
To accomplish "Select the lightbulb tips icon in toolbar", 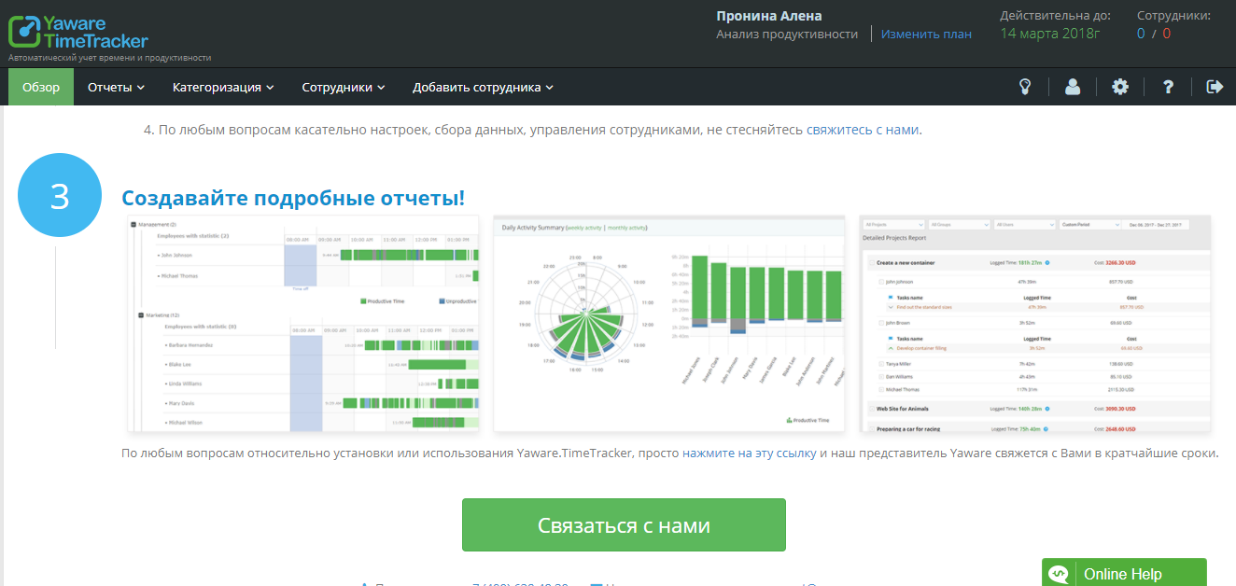I will point(1025,86).
